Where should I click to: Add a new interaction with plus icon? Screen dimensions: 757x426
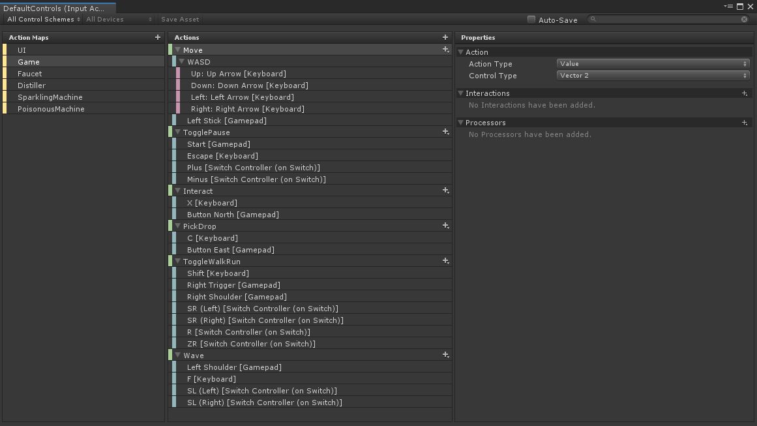[x=745, y=93]
